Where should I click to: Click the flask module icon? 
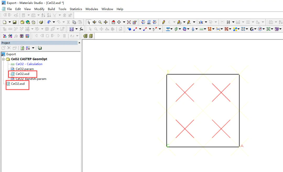pos(193,29)
